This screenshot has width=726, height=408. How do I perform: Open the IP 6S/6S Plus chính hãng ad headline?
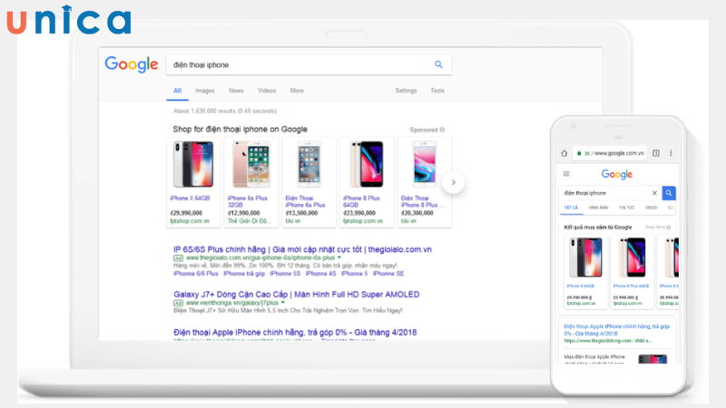[302, 249]
